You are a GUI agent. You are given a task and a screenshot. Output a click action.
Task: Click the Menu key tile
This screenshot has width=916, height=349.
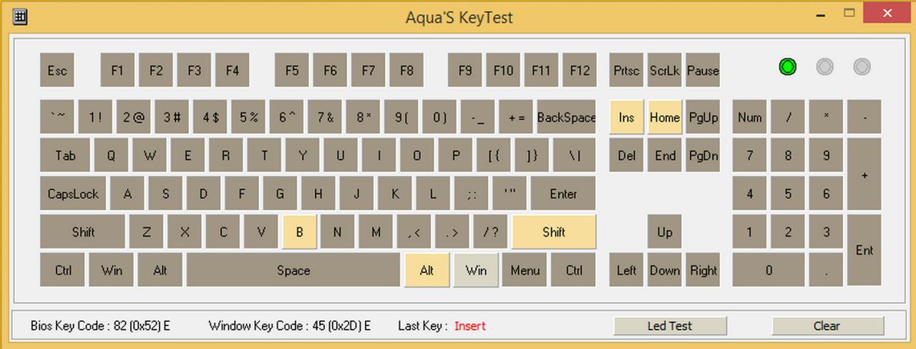525,270
